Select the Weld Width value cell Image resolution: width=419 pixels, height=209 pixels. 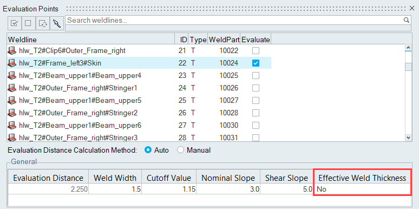(x=115, y=189)
